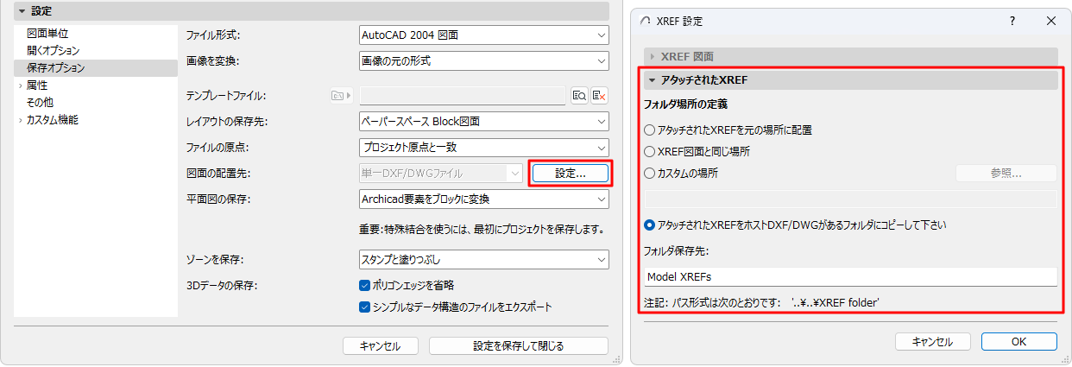
Task: Close the XREF 設定 dialog window
Action: tap(1051, 20)
